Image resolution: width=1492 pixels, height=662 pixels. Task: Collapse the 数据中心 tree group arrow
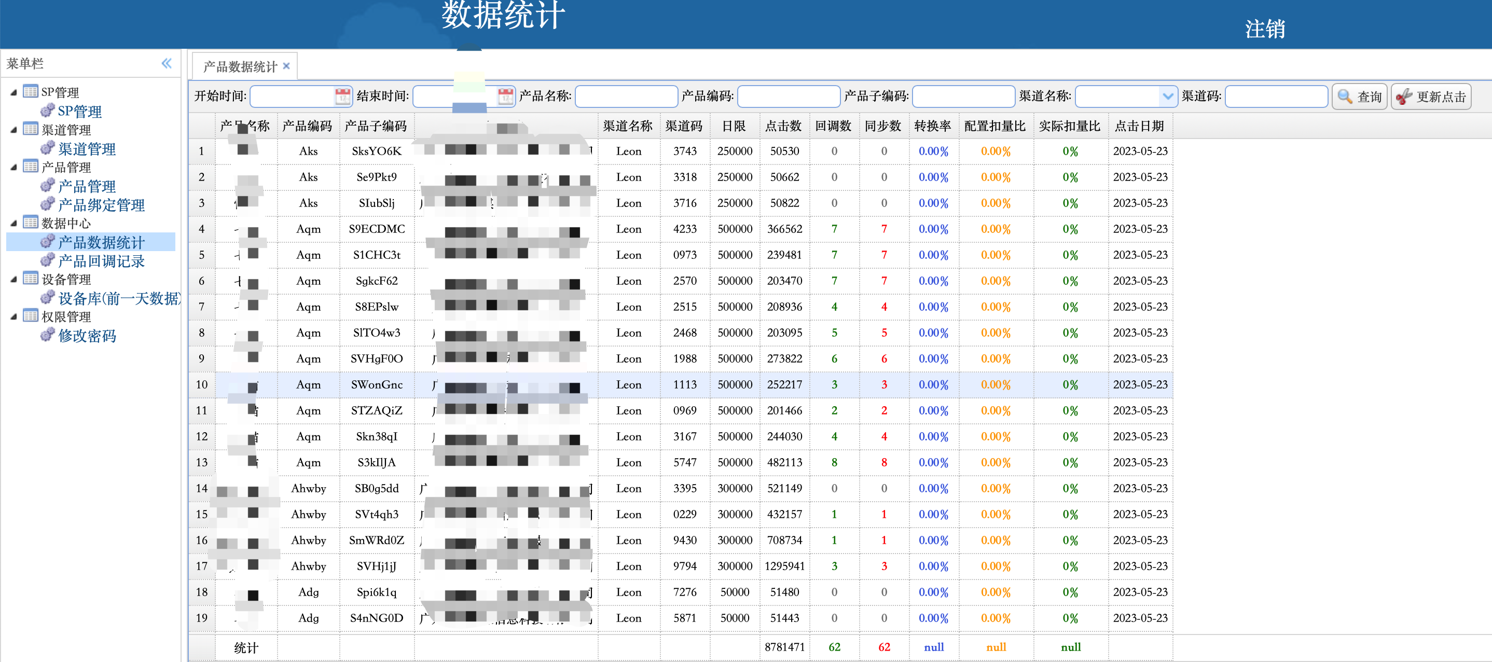(13, 224)
